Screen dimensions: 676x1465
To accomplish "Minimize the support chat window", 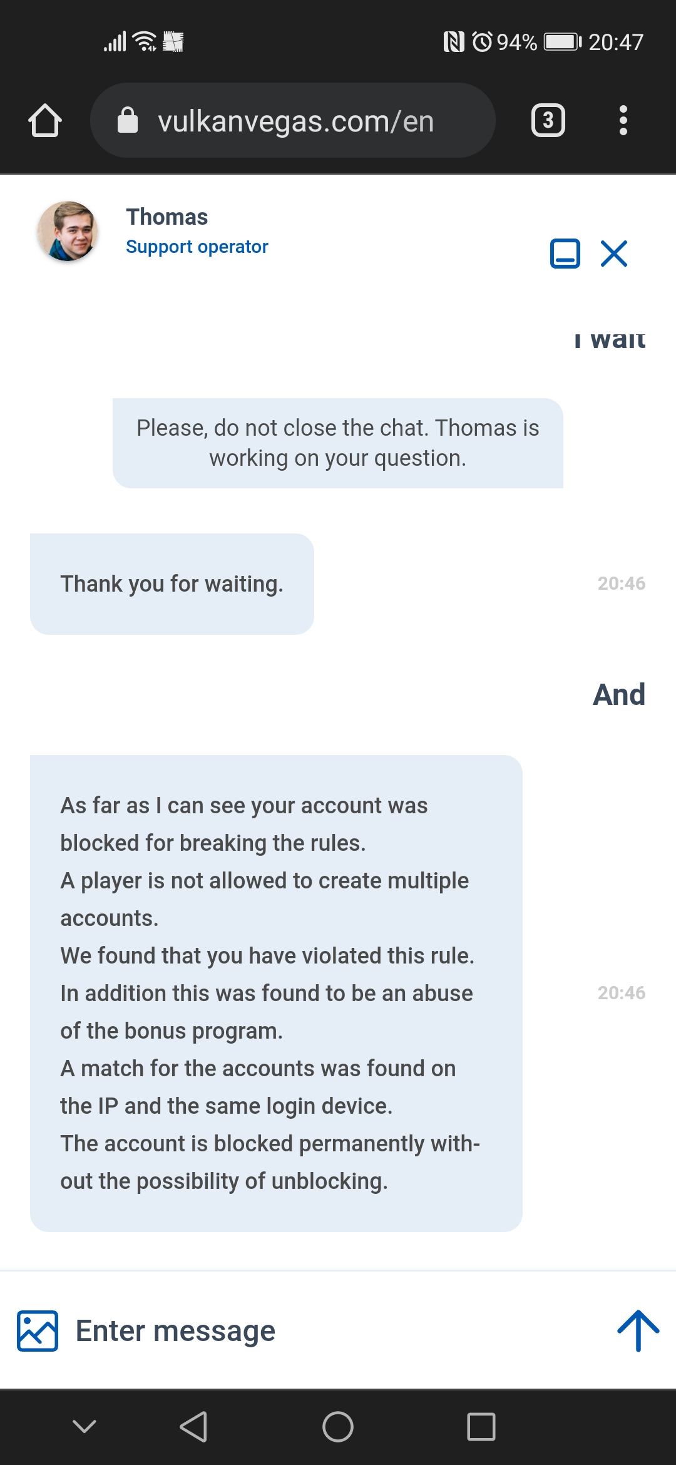I will point(565,254).
